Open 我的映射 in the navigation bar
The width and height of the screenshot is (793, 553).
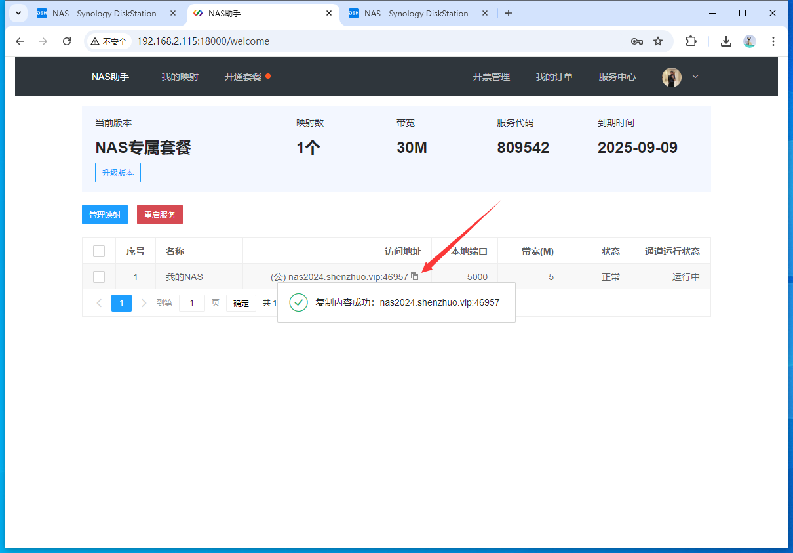tap(180, 77)
